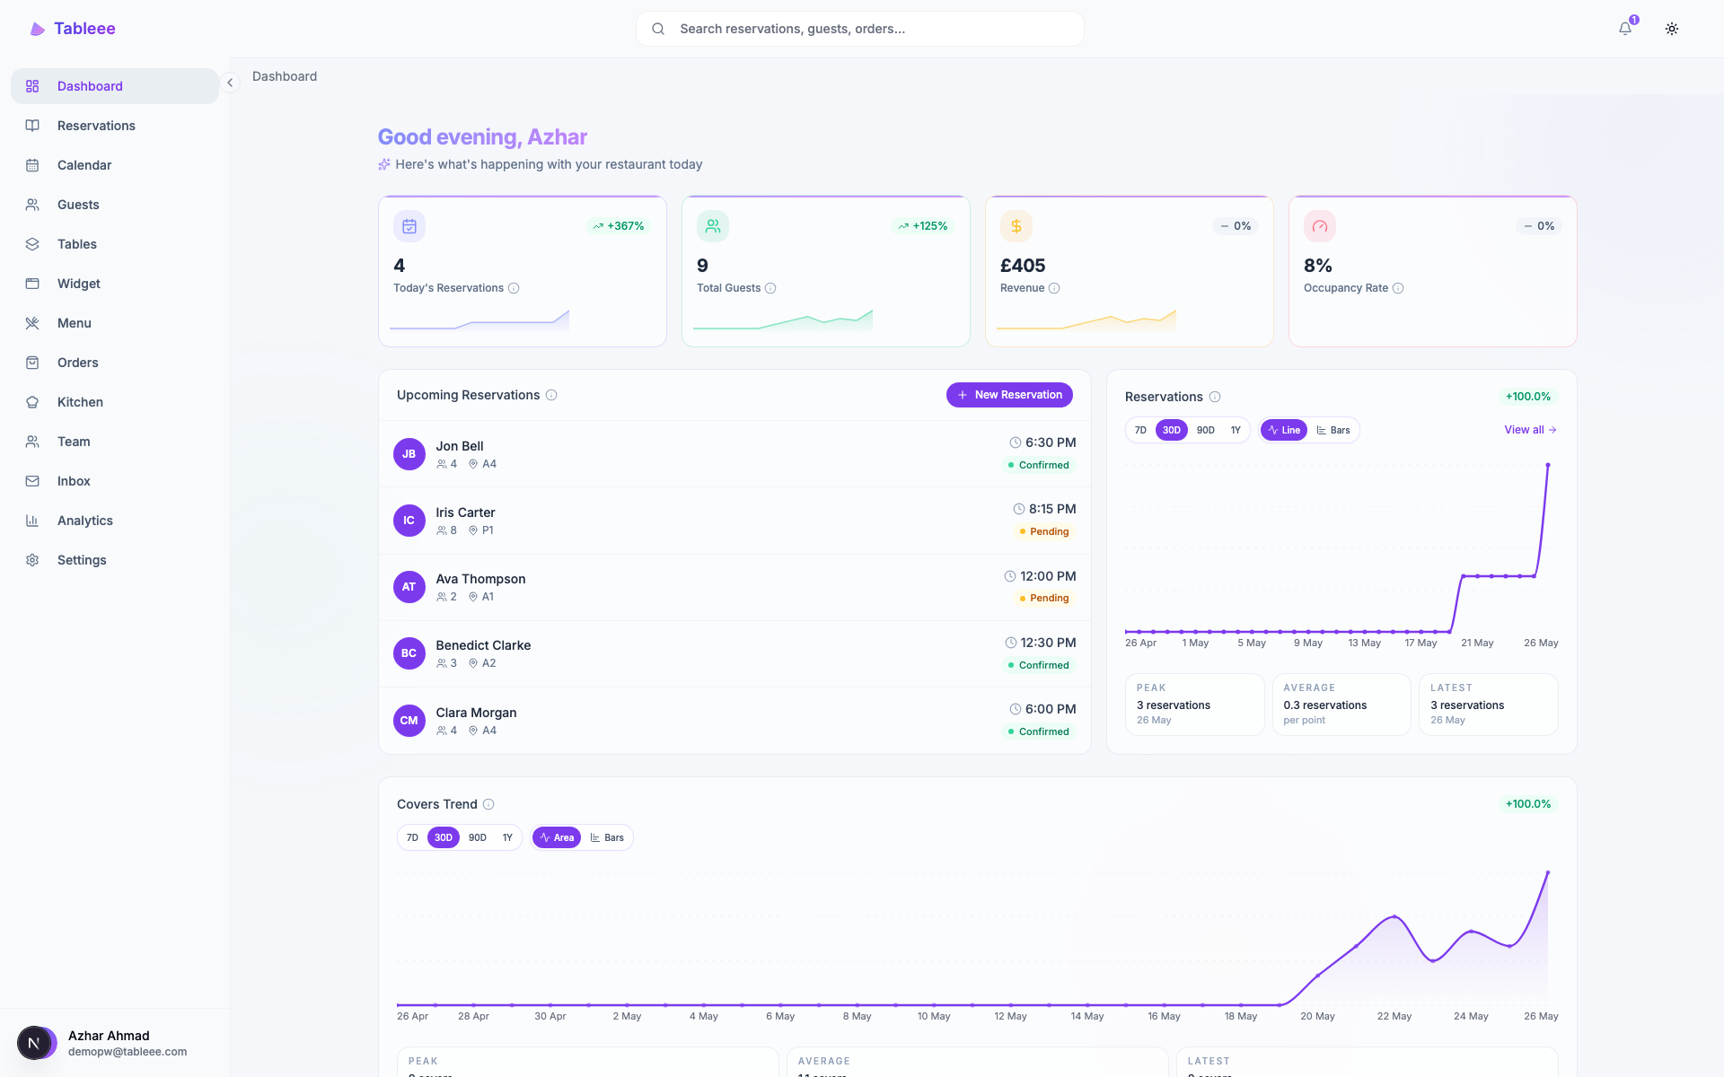Click the Revenue dollar icon
The image size is (1724, 1077).
1016,226
